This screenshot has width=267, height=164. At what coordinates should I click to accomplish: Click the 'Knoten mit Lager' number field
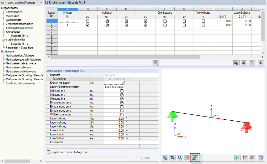coord(115,83)
